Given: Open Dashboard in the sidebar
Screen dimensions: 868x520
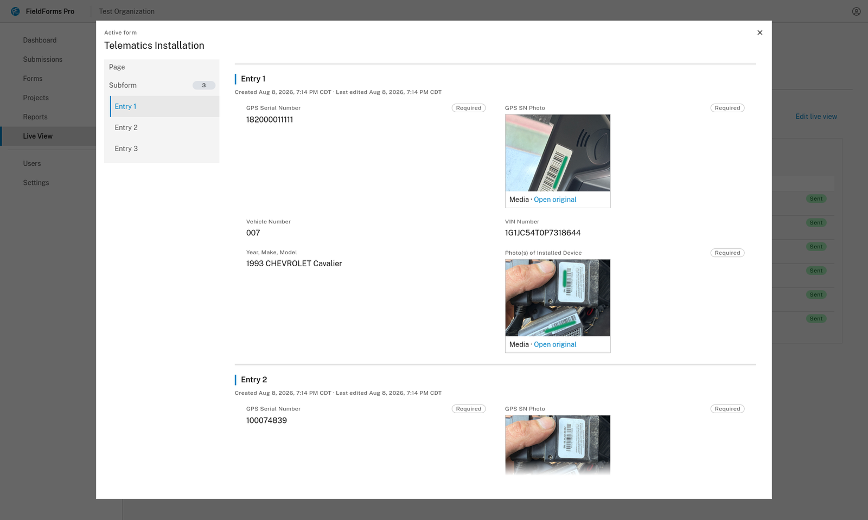Looking at the screenshot, I should pyautogui.click(x=40, y=40).
